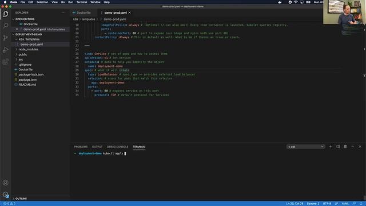This screenshot has width=366, height=206.
Task: Change indentation via Spaces: 2
Action: pyautogui.click(x=313, y=204)
